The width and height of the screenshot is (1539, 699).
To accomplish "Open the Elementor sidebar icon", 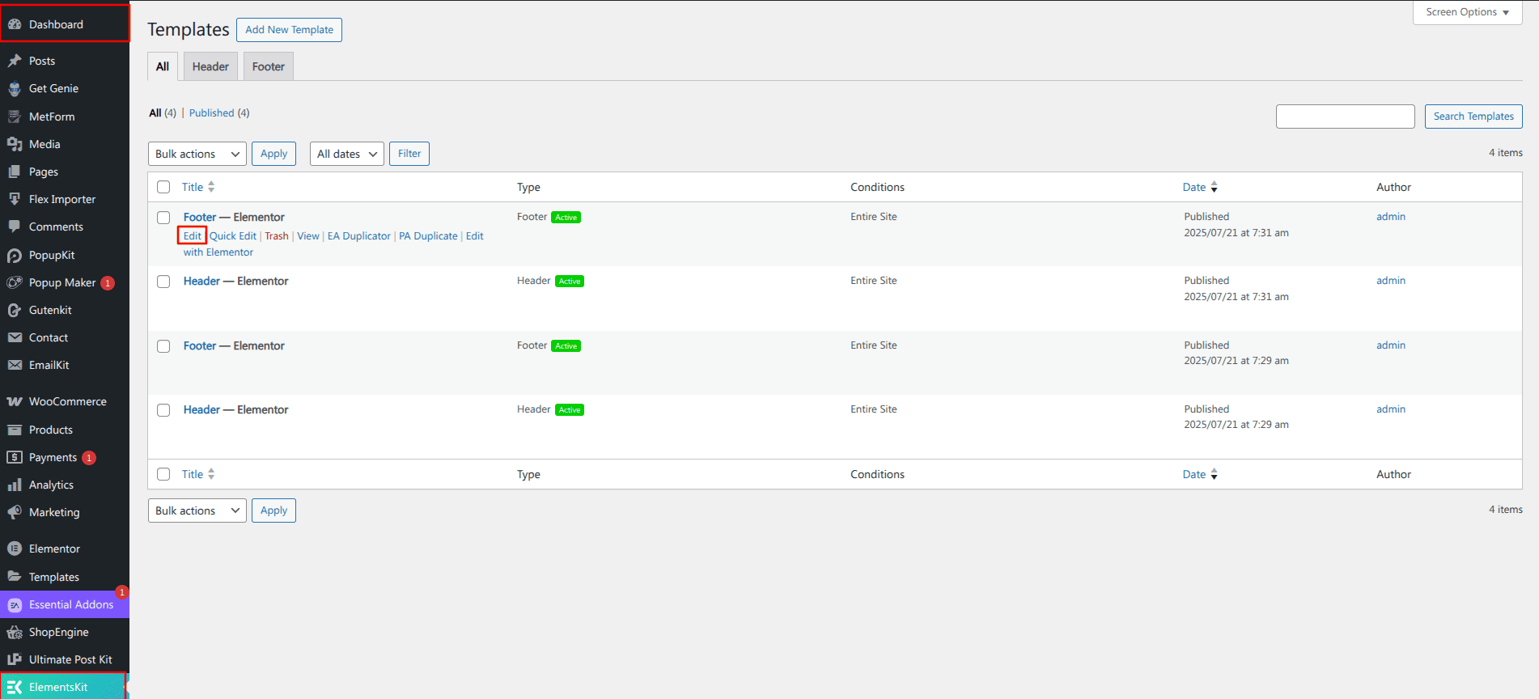I will [x=15, y=549].
